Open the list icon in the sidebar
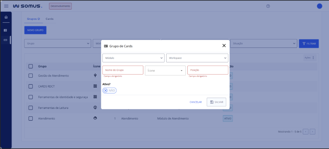 pyautogui.click(x=5, y=30)
